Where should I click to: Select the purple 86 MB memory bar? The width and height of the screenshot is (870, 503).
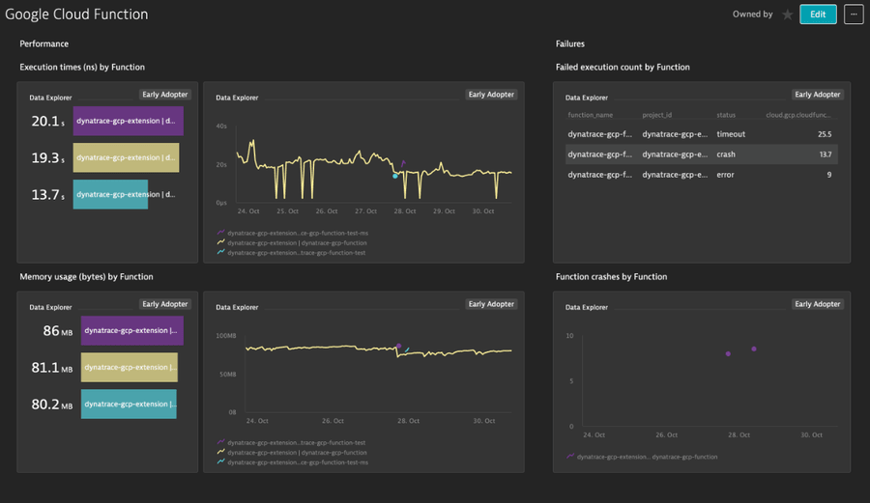132,331
